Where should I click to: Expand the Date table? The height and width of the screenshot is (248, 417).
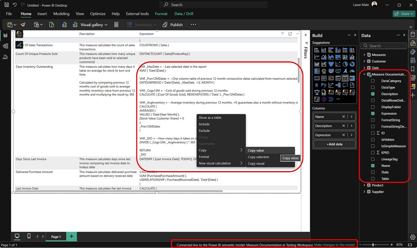pos(364,68)
